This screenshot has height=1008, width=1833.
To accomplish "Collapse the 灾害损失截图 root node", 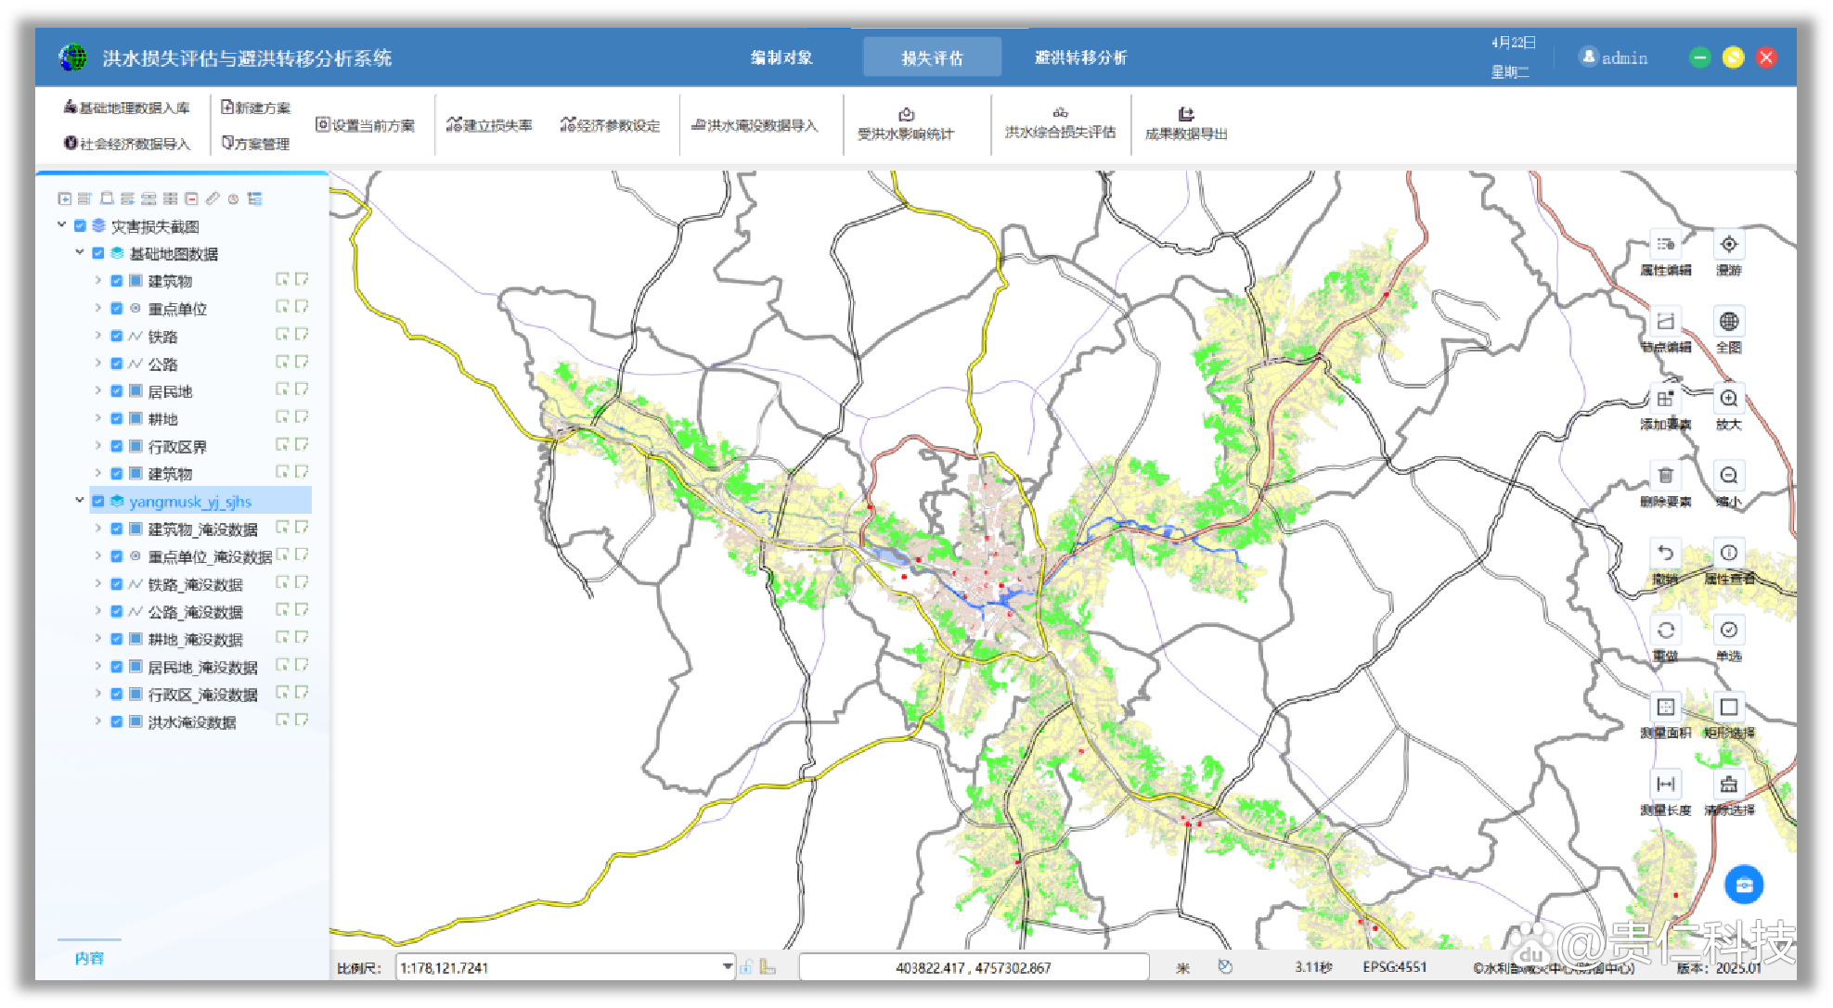I will pyautogui.click(x=61, y=225).
